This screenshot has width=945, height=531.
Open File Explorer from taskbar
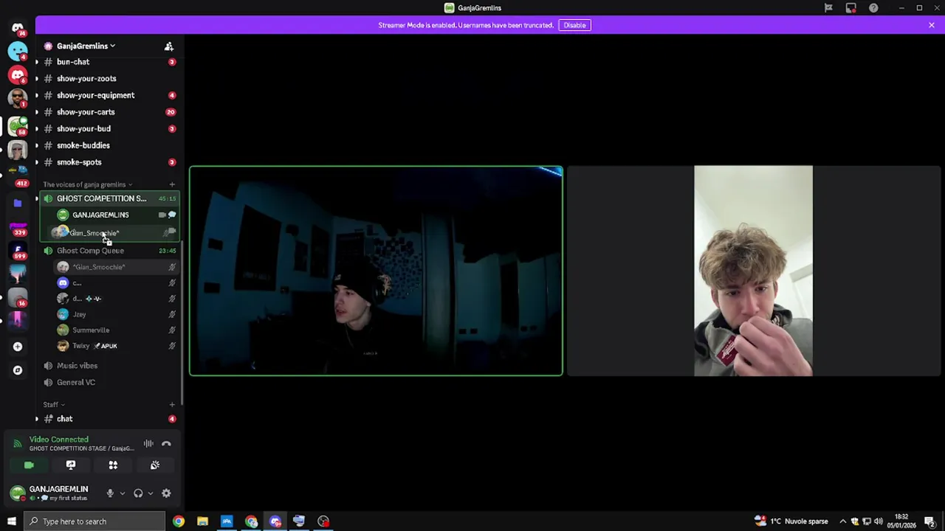[202, 521]
